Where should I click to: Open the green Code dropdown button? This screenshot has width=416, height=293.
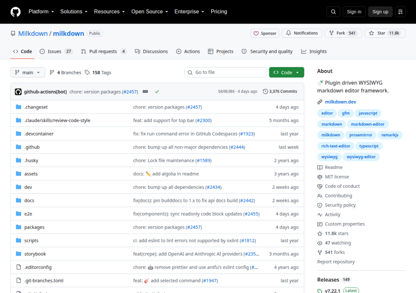(x=286, y=72)
